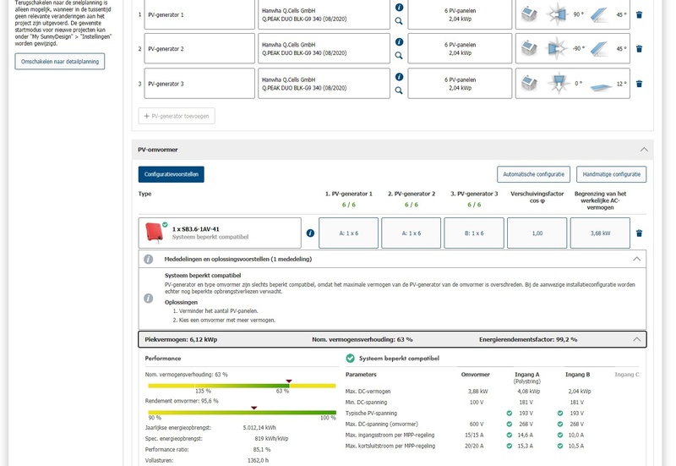Click PV-generator 1 roof house icon
This screenshot has height=466, width=676.
coord(529,14)
